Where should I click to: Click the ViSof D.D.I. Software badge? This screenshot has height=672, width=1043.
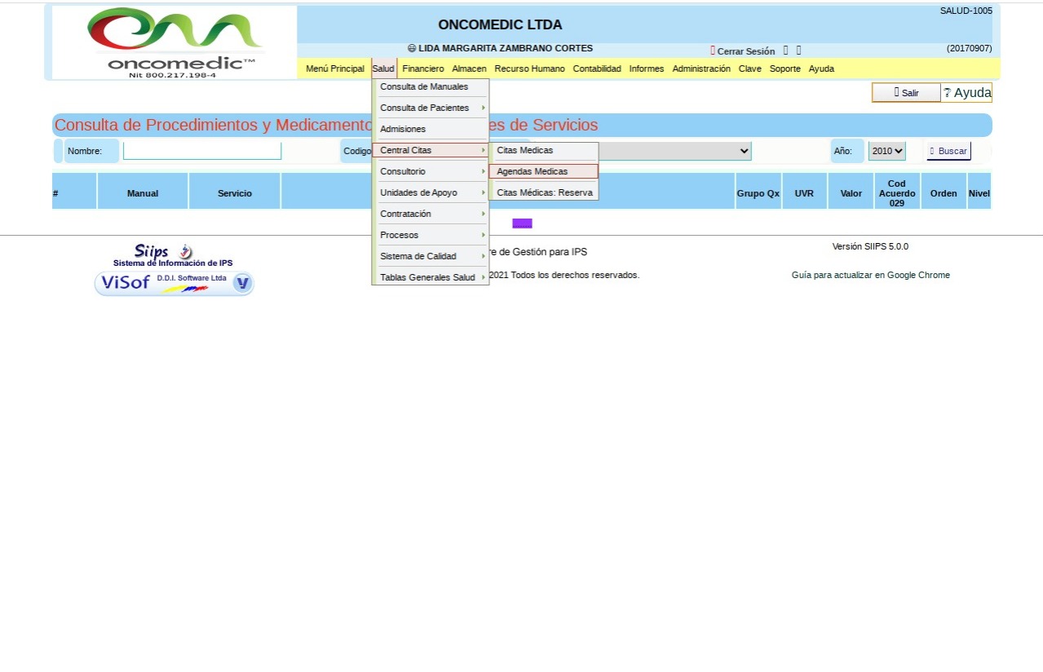pos(175,283)
